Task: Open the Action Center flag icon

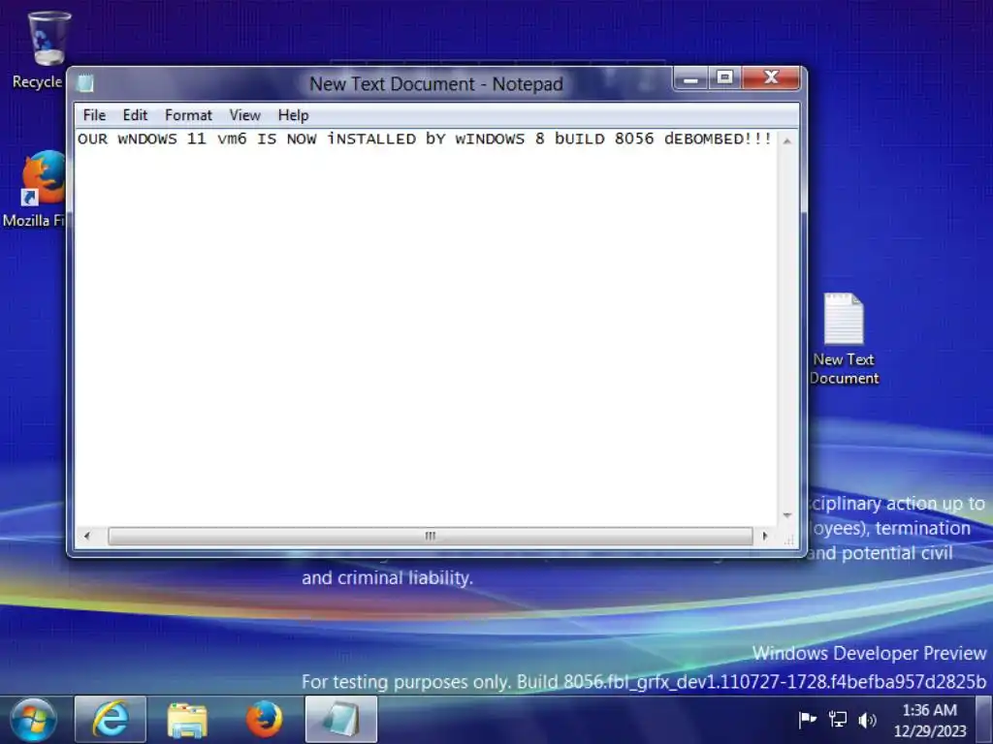Action: click(x=808, y=720)
